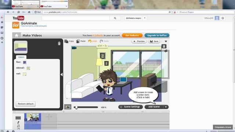Click the Add Scene button
This screenshot has width=235, height=132.
[154, 107]
